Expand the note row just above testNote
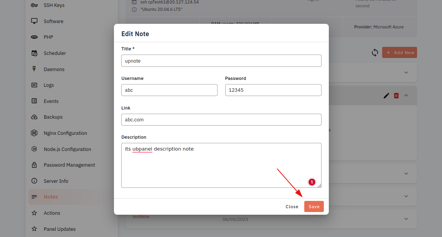This screenshot has width=442, height=237. (406, 196)
